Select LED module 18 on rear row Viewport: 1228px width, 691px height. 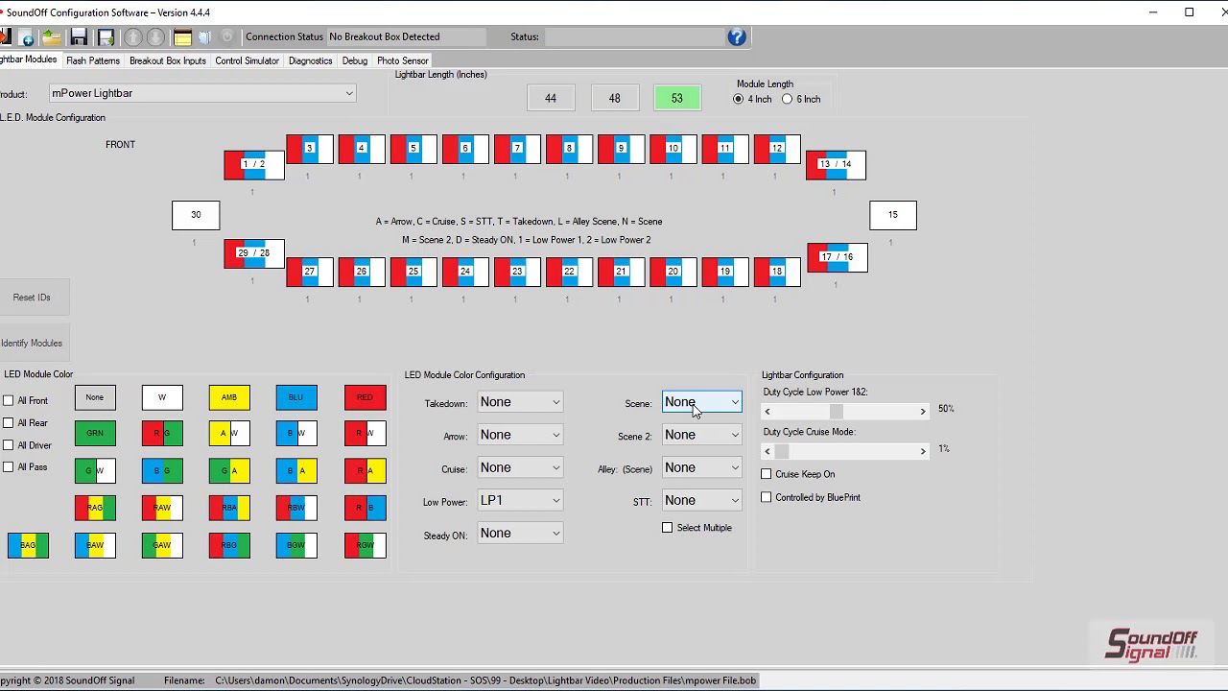(x=777, y=272)
